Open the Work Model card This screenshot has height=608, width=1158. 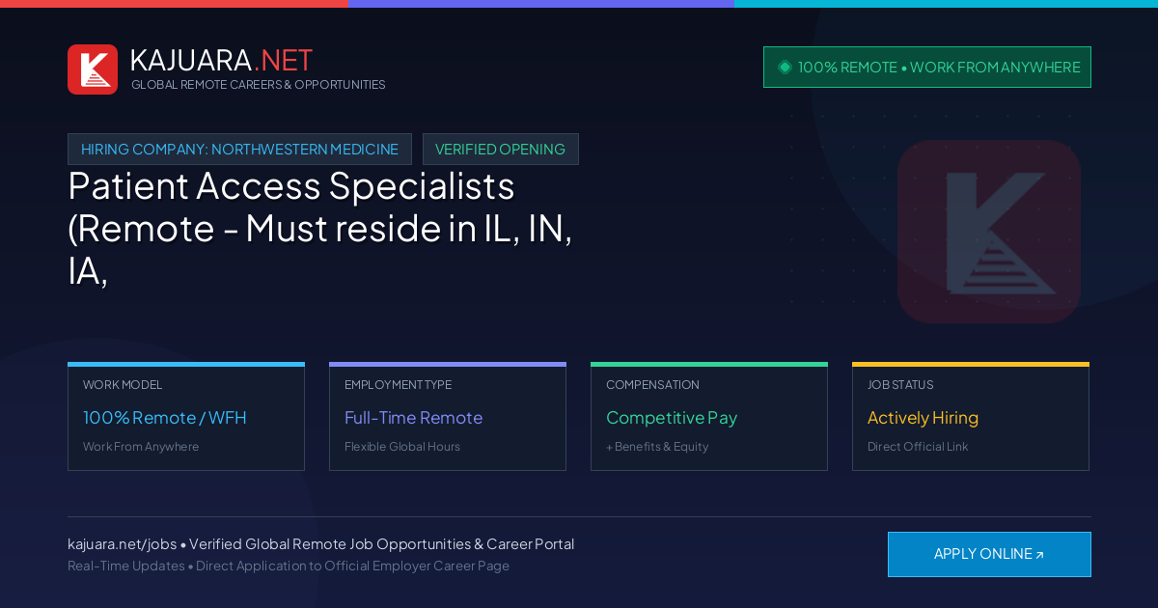click(186, 417)
